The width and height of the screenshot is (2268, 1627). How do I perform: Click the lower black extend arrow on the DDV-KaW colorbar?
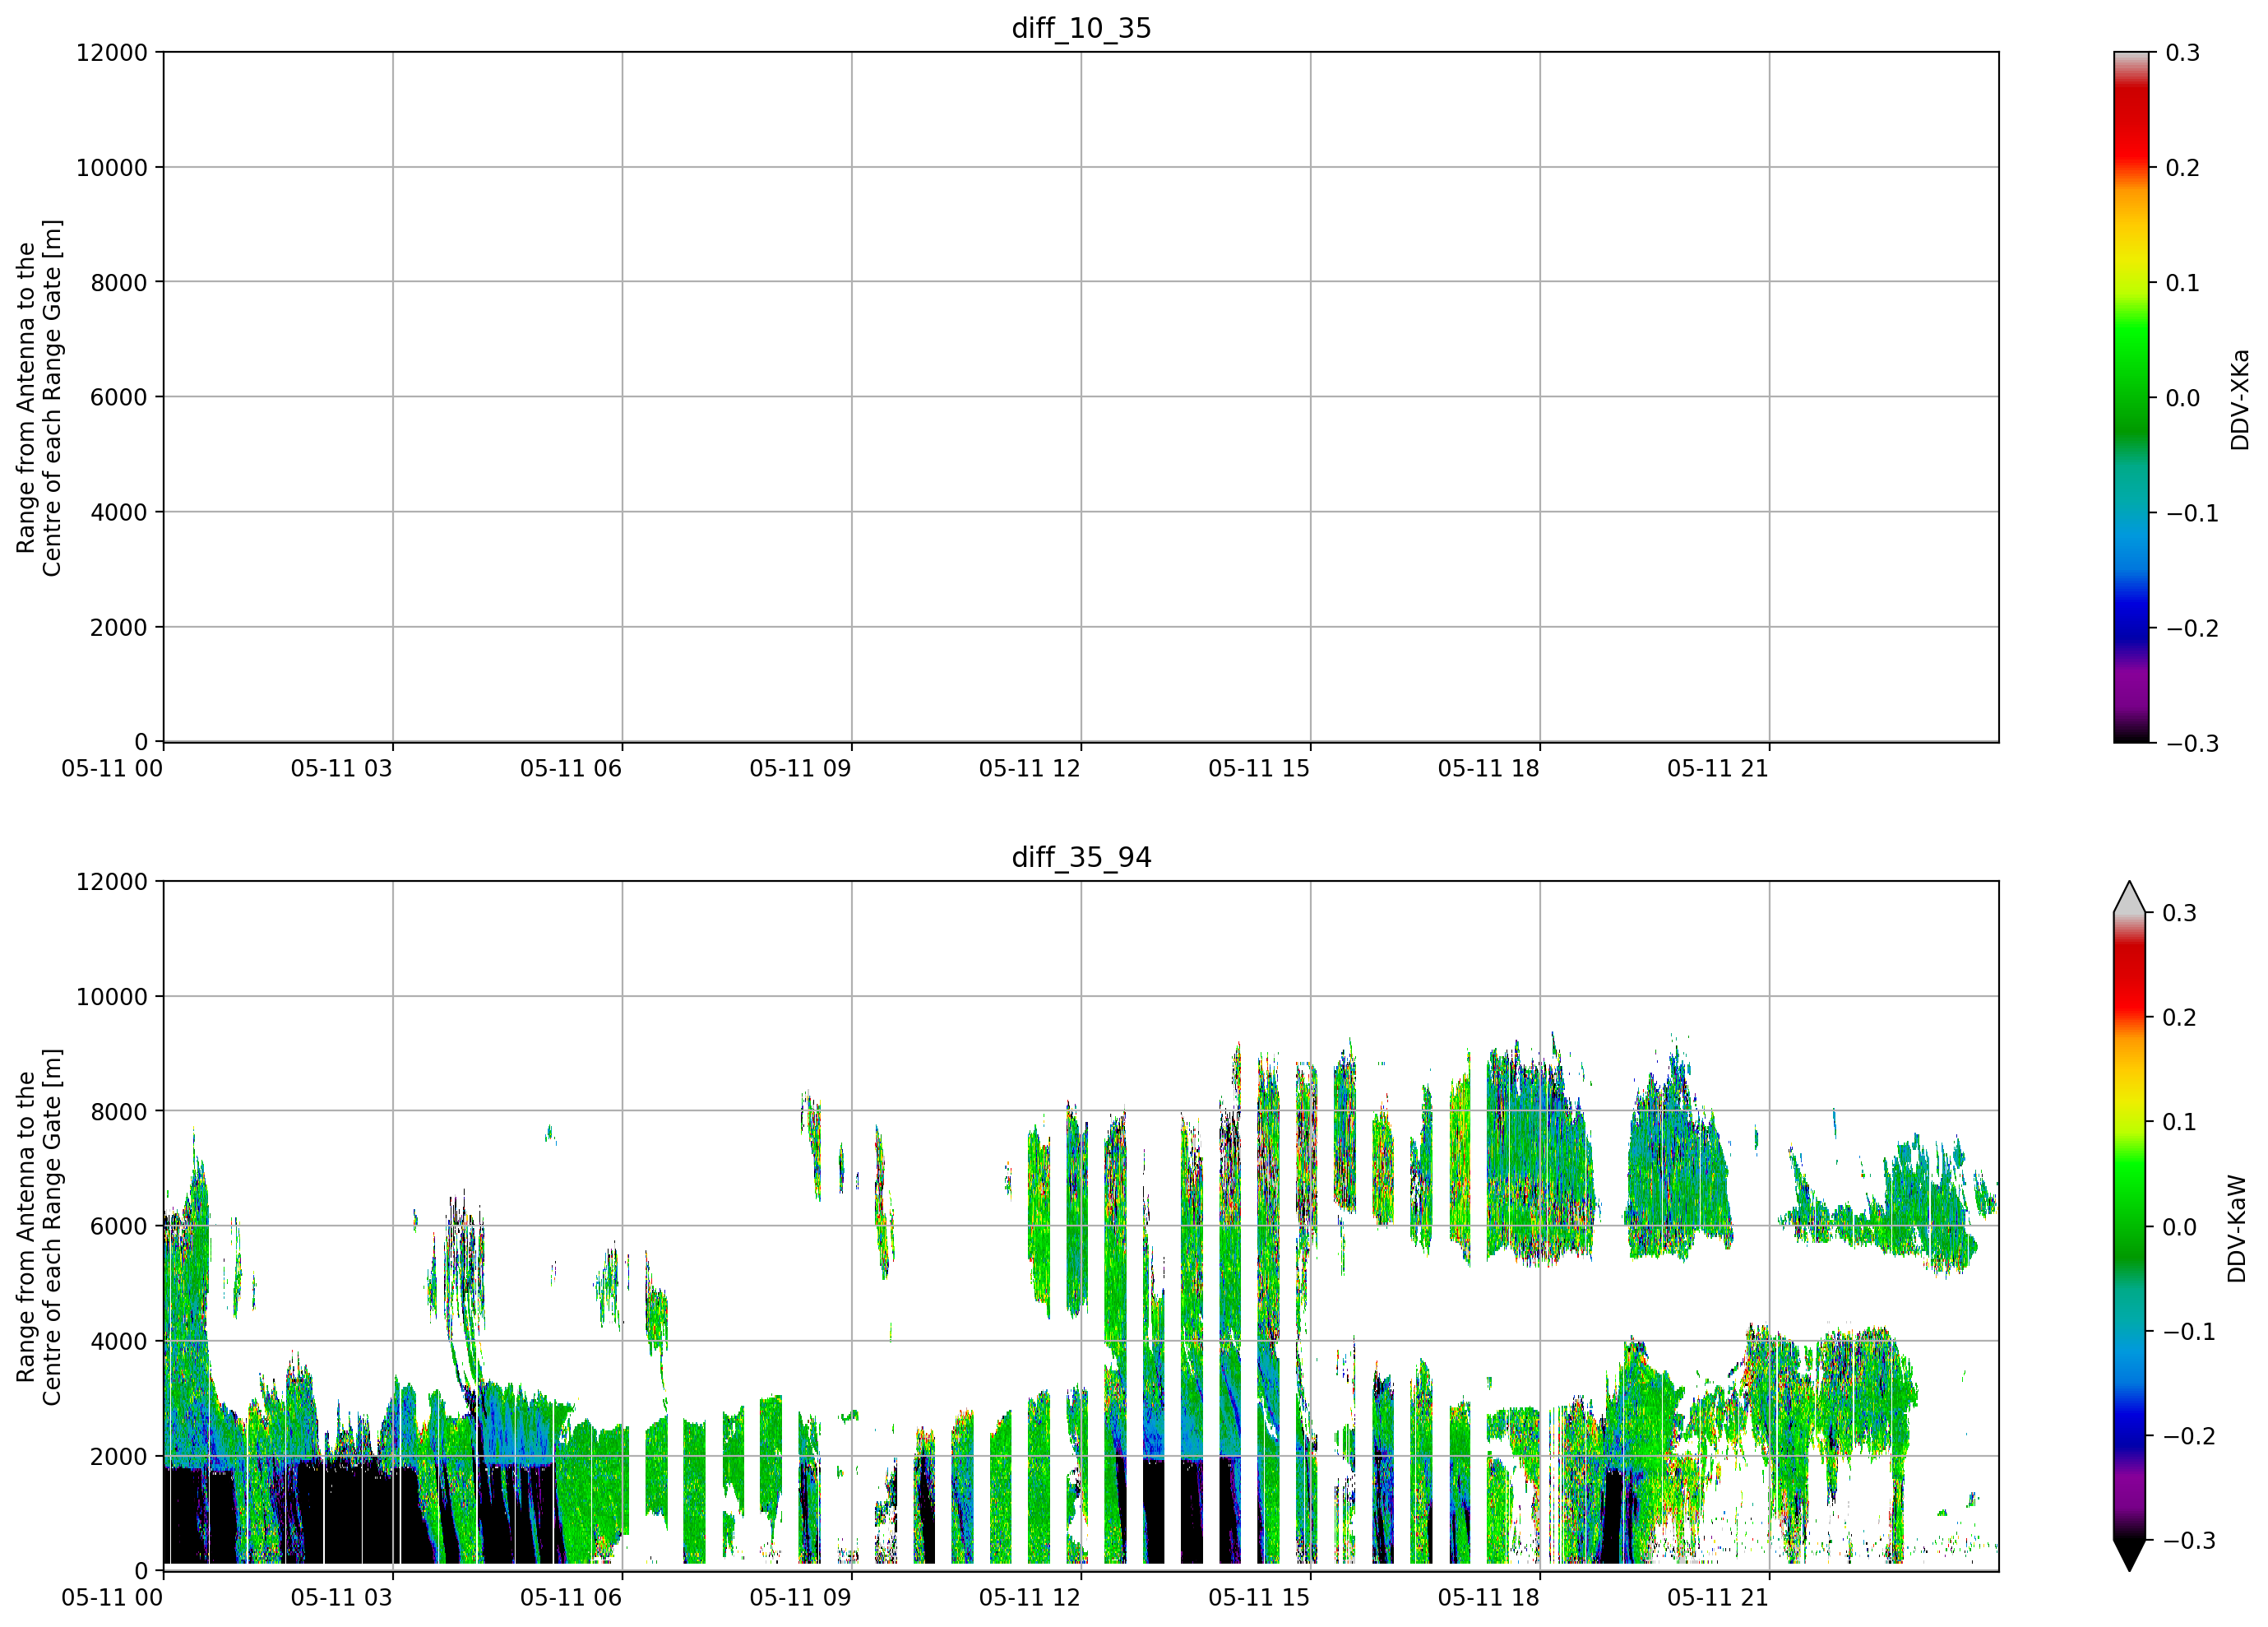tap(2129, 1555)
